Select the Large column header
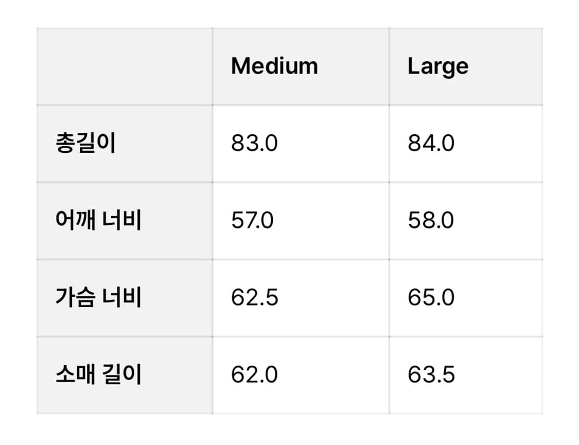Image resolution: width=579 pixels, height=445 pixels. (466, 66)
